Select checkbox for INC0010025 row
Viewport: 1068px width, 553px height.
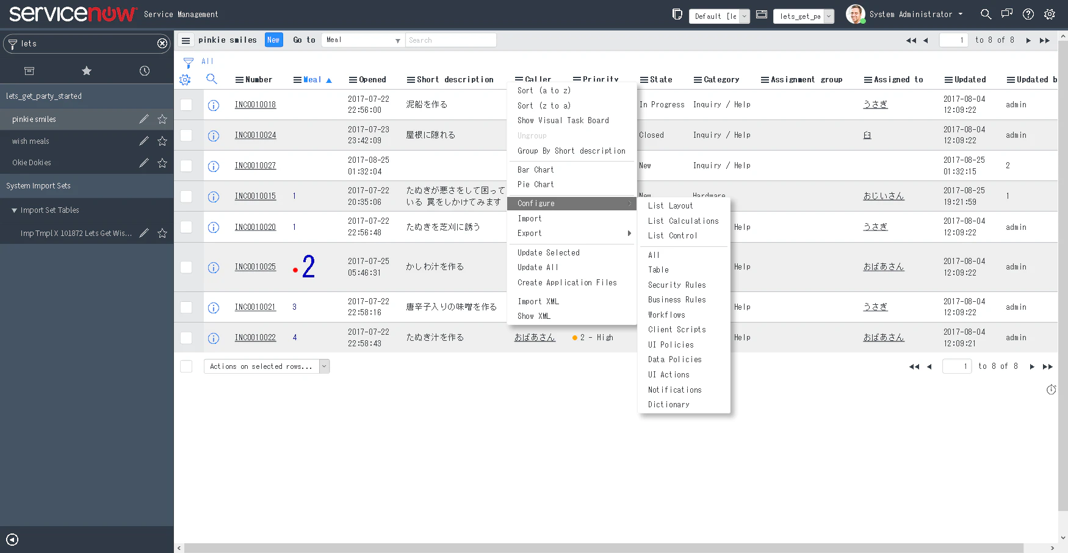[x=186, y=267]
